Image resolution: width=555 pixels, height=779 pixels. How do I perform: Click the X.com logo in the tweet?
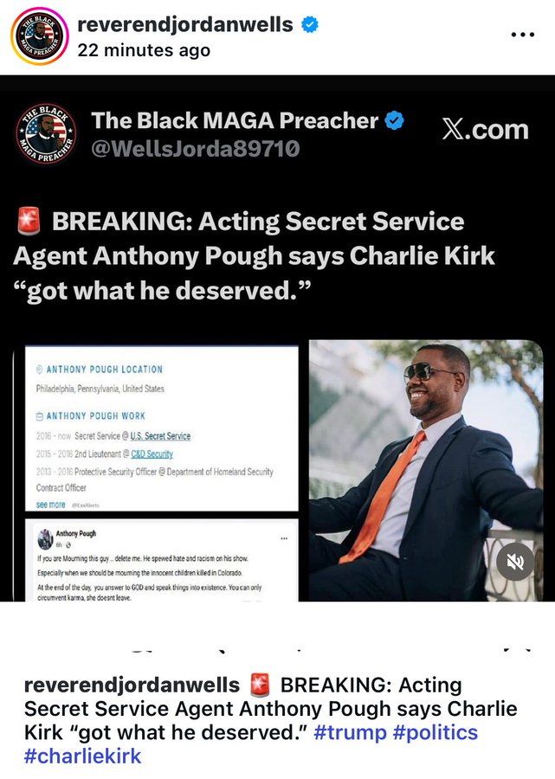(x=485, y=130)
